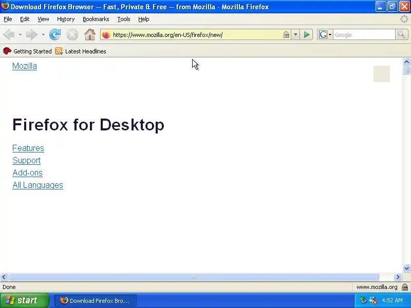The height and width of the screenshot is (308, 411).
Task: Click the broken-page icon in address bar
Action: 286,34
